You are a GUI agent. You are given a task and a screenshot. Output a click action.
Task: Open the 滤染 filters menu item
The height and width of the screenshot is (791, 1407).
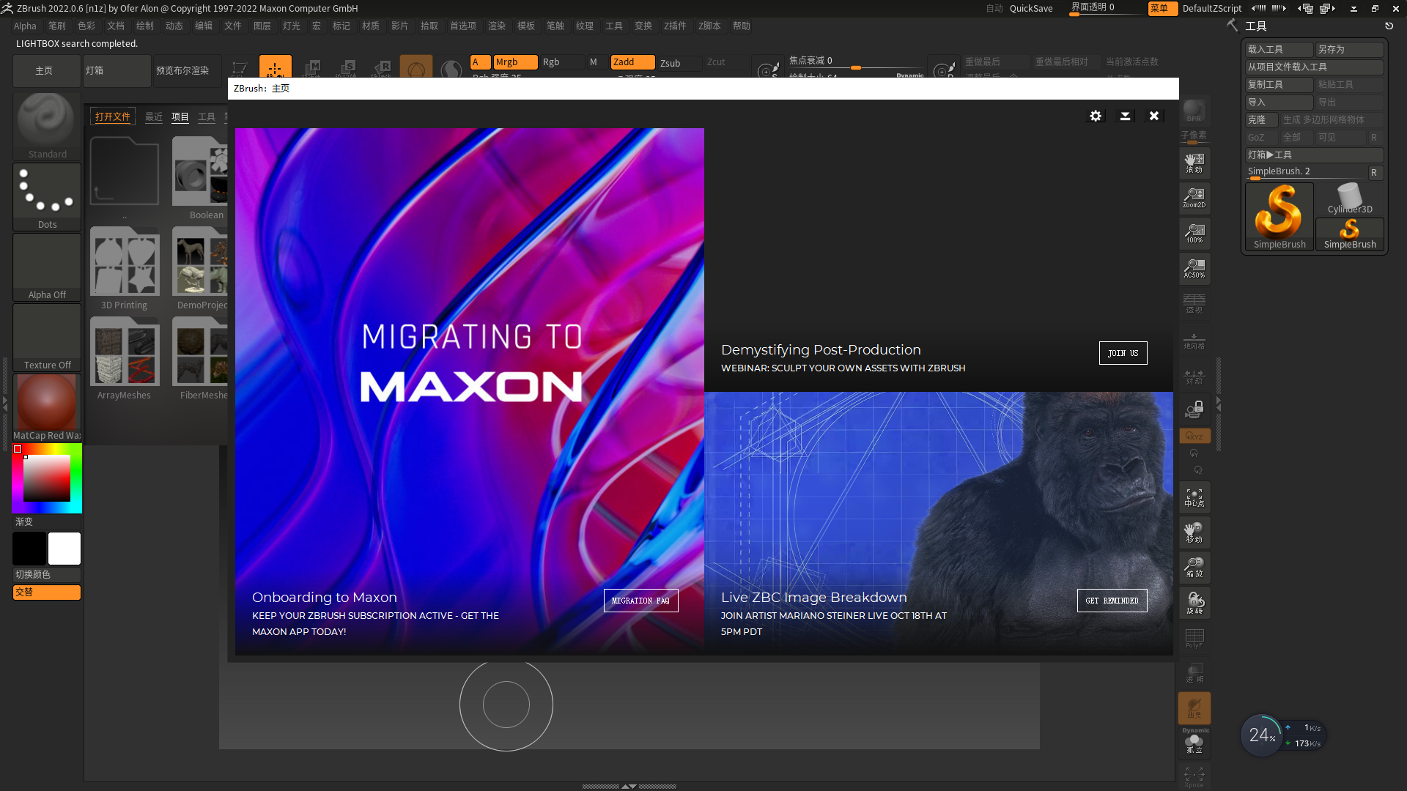[495, 26]
